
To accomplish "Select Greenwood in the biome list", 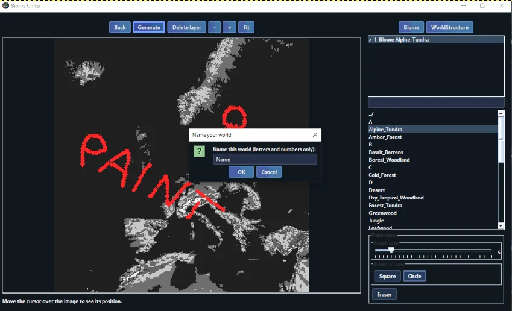I will pos(433,213).
